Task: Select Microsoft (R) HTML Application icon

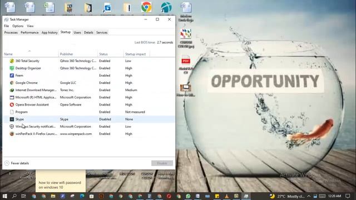Action: [x=12, y=97]
